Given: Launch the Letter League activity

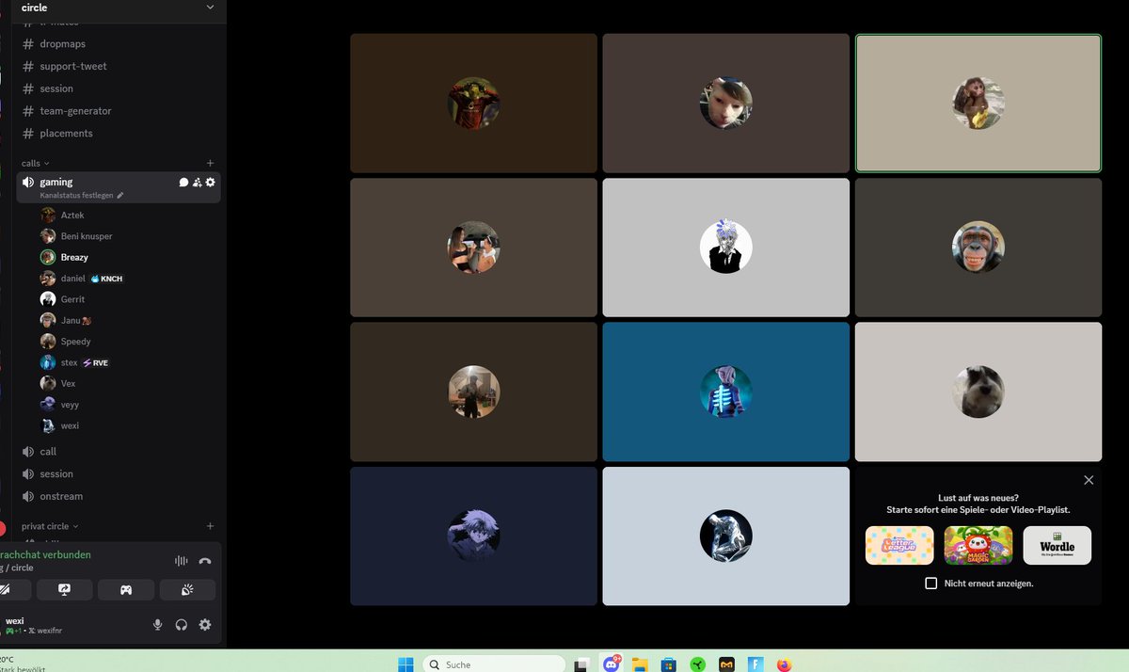Looking at the screenshot, I should click(x=899, y=545).
